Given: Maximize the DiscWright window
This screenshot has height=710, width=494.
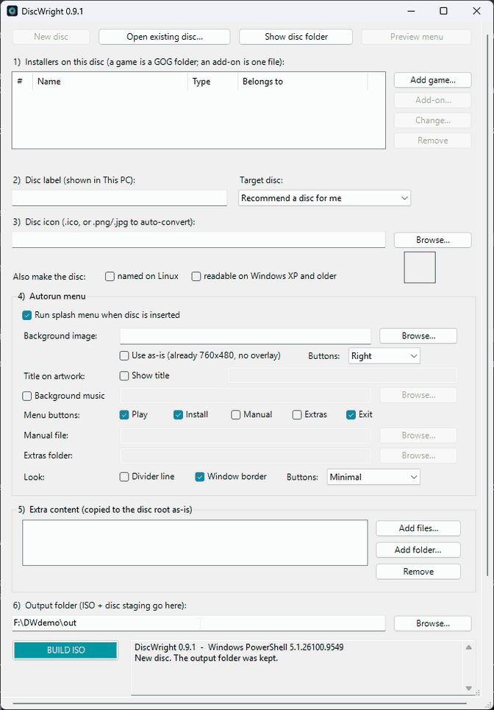Looking at the screenshot, I should [444, 11].
